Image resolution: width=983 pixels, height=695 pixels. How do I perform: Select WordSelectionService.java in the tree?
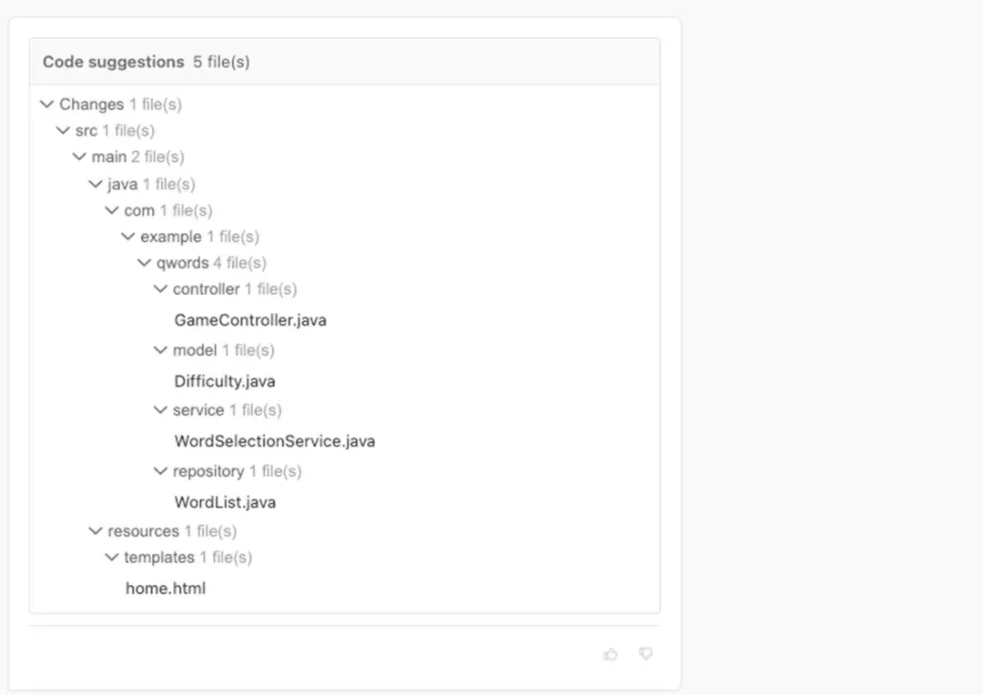[x=275, y=441]
